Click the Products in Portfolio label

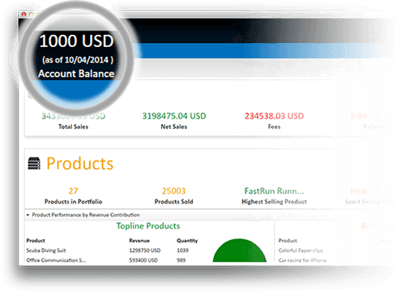click(73, 202)
